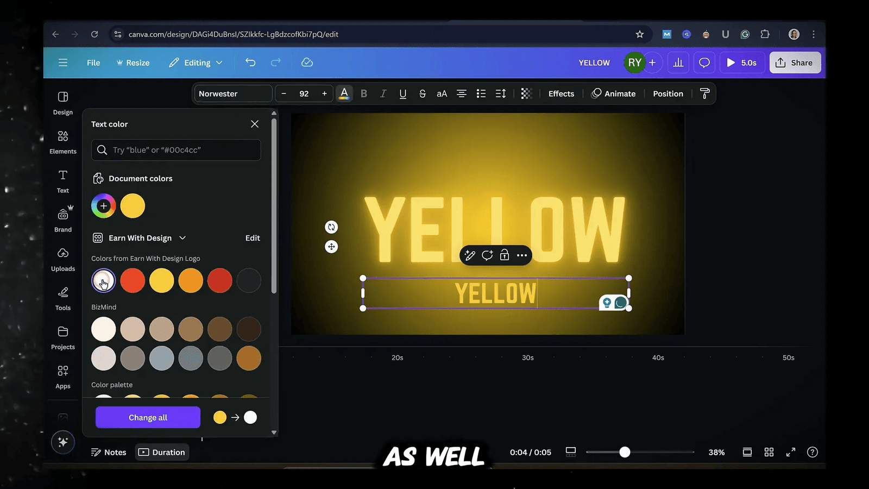Select the format paint roller tool

704,93
